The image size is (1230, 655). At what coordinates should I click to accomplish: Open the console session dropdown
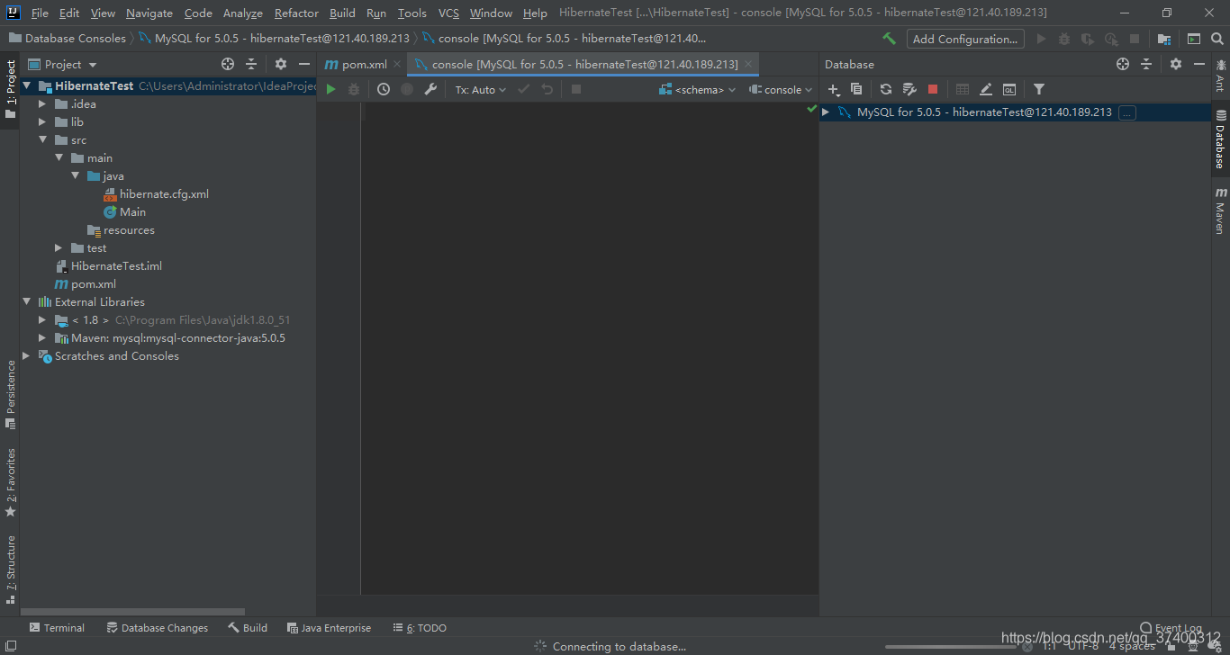tap(781, 89)
